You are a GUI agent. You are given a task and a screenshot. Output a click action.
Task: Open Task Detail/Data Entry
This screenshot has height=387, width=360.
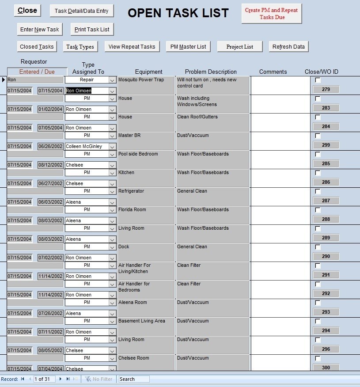81,11
